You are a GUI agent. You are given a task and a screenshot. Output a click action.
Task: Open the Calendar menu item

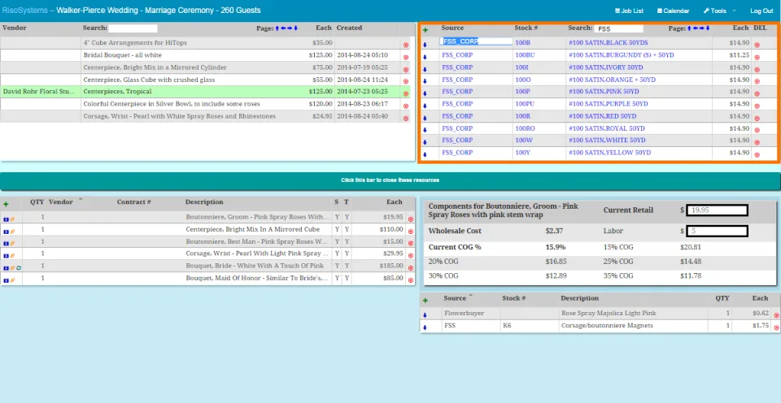tap(673, 11)
